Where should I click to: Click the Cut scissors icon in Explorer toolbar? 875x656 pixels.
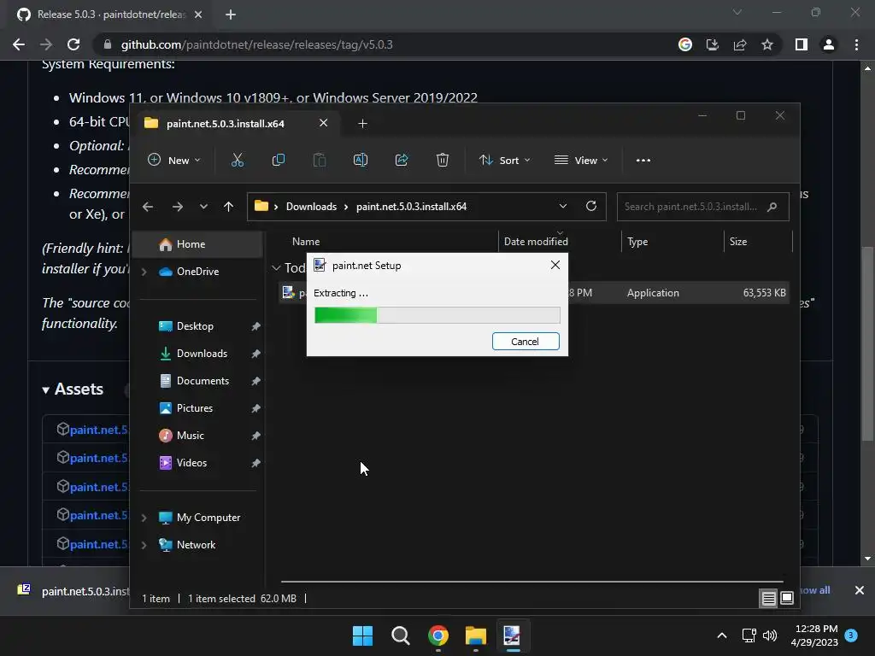coord(238,160)
